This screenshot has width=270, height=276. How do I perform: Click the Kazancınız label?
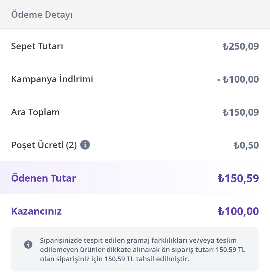[36, 211]
